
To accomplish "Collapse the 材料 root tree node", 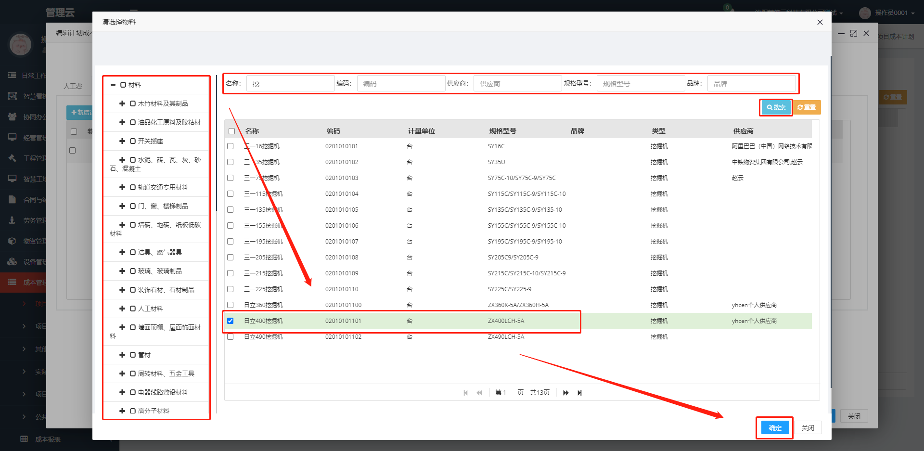I will (113, 85).
